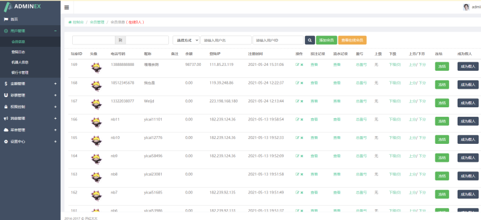Focus the end date field after 到
This screenshot has height=220, width=481.
[x=147, y=40]
